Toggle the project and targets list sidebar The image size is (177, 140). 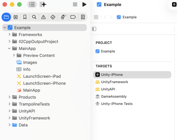click(94, 29)
